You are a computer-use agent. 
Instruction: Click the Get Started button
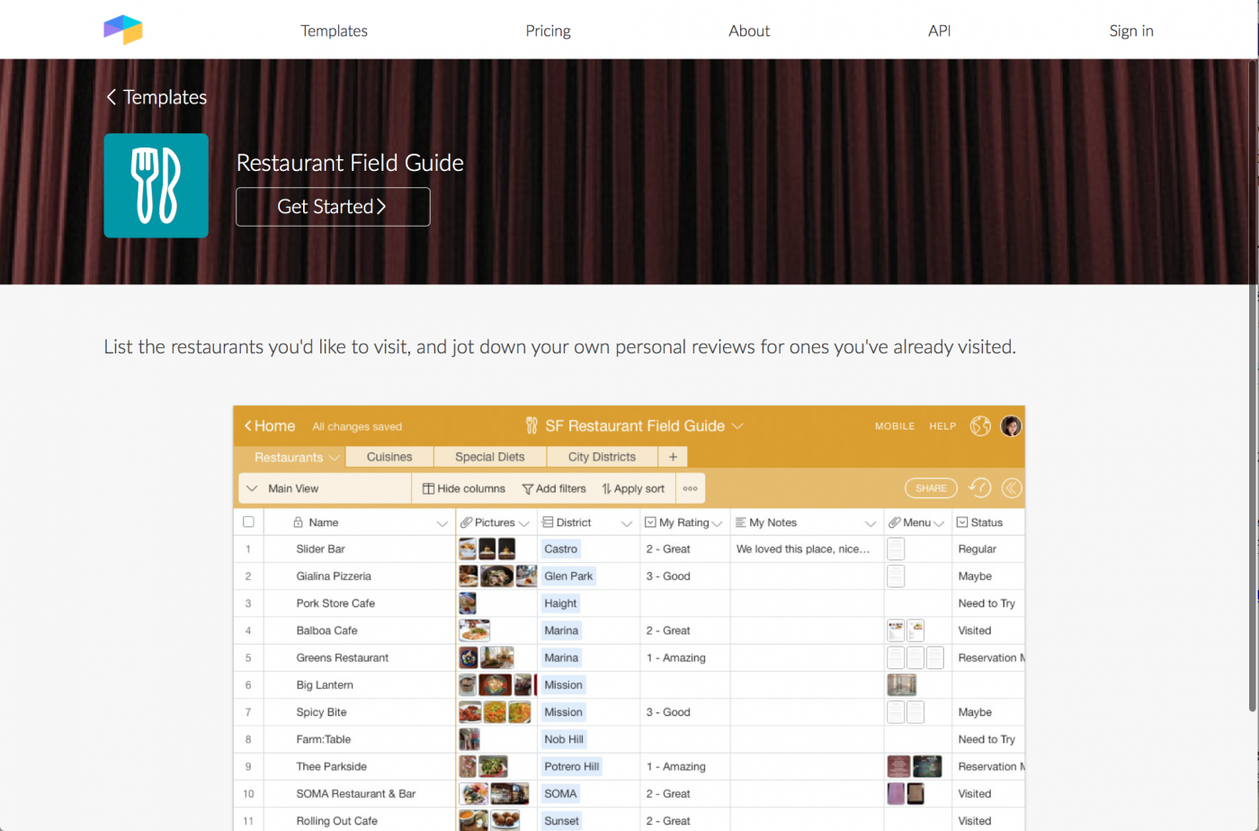tap(333, 207)
